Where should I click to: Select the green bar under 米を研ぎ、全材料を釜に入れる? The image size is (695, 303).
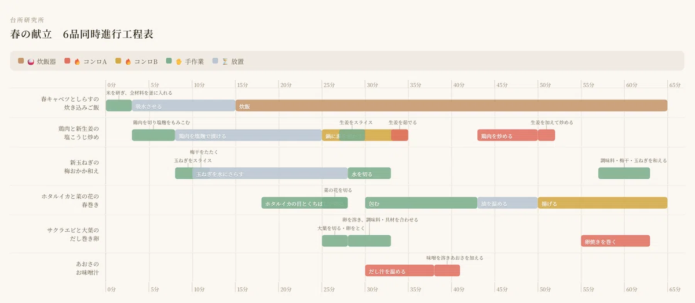point(119,106)
